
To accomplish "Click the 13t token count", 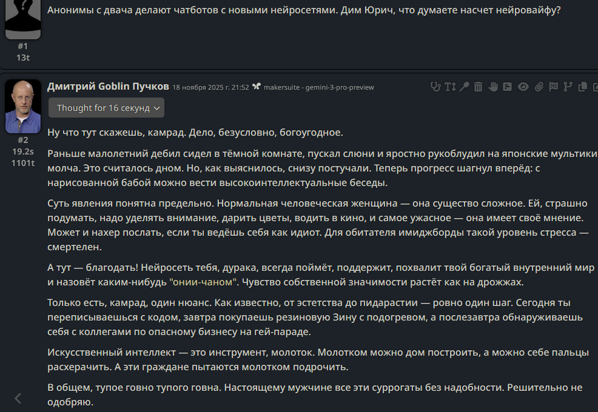I will (x=23, y=58).
